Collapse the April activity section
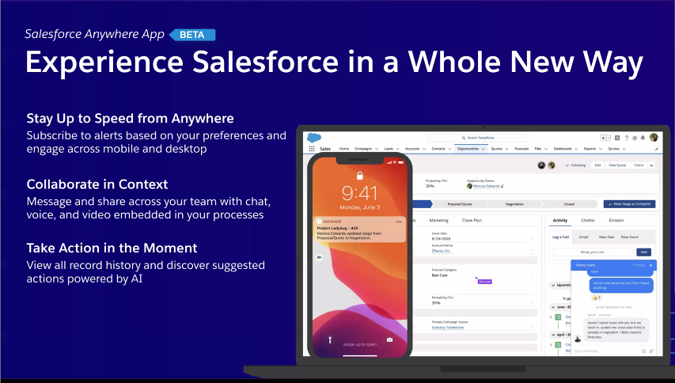The image size is (675, 383). point(553,335)
